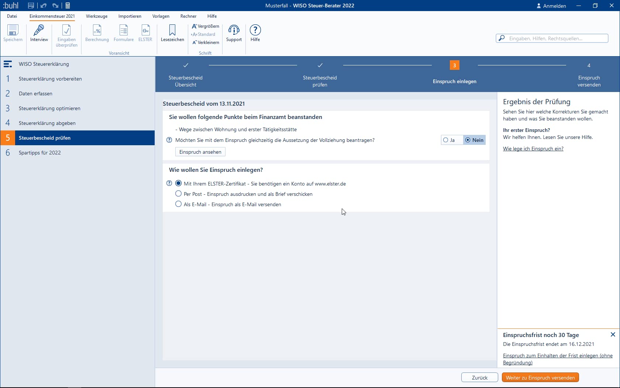This screenshot has height=388, width=620.
Task: Show help for Aussetzung der Vollziehung question
Action: [x=169, y=140]
